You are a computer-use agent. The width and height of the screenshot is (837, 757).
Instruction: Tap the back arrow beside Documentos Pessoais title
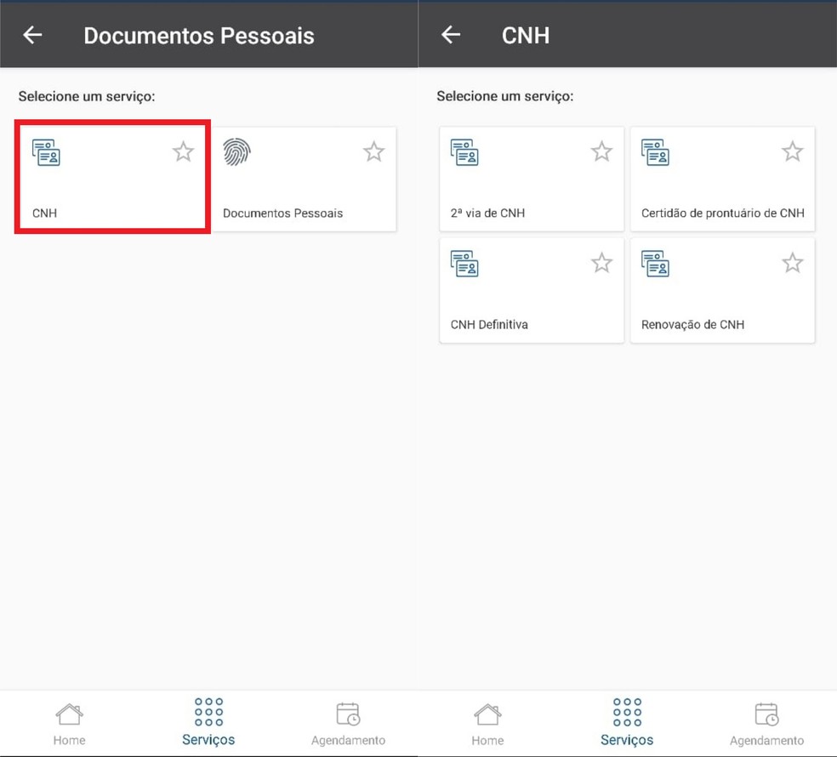coord(32,35)
